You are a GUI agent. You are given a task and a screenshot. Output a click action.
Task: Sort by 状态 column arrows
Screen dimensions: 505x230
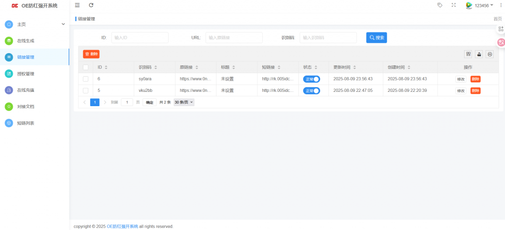pos(316,67)
